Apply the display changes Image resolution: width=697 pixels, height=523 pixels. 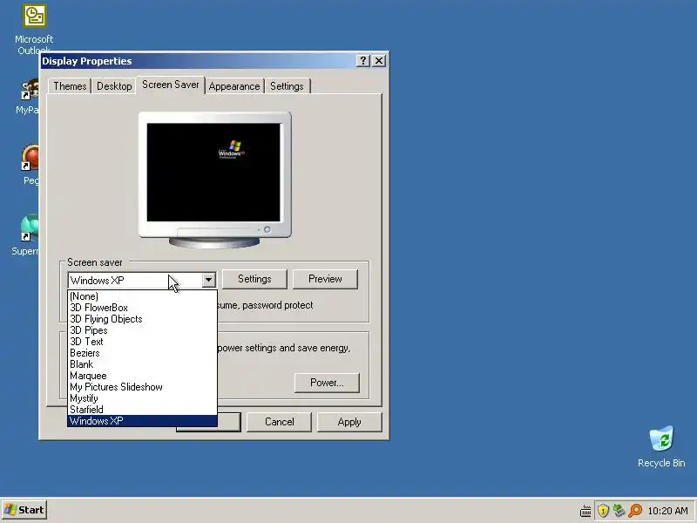[349, 422]
